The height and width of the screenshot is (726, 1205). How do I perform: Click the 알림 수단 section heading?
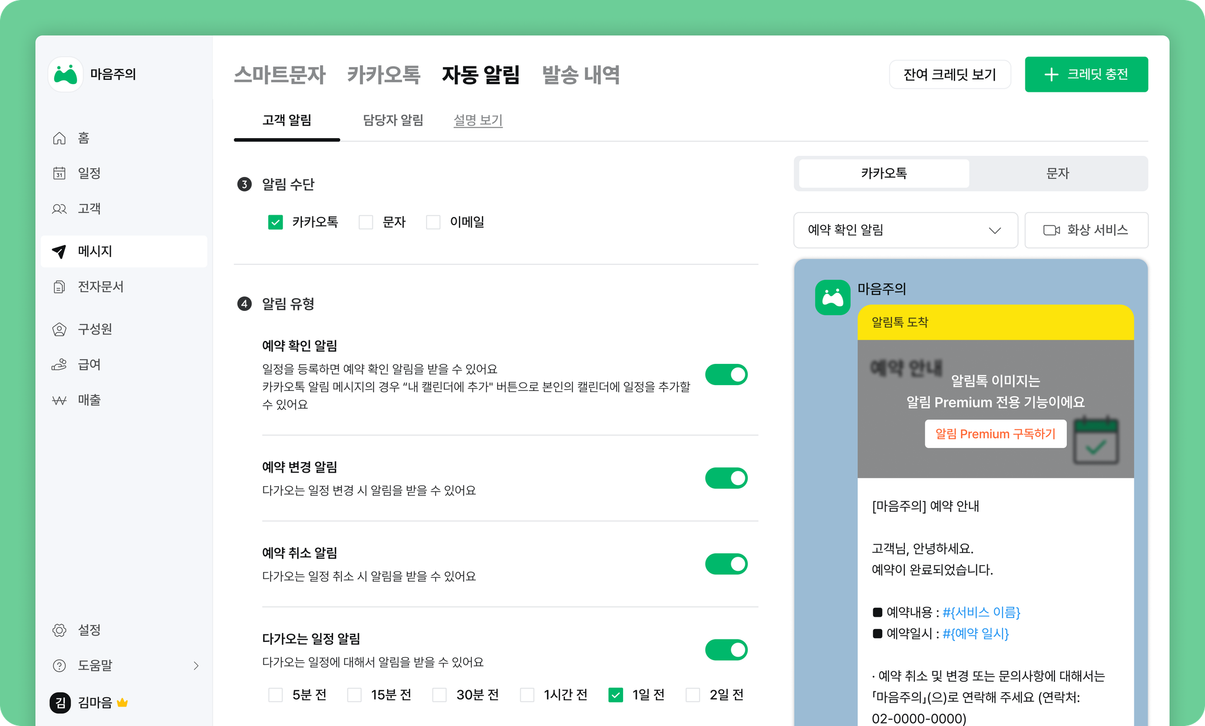coord(288,185)
